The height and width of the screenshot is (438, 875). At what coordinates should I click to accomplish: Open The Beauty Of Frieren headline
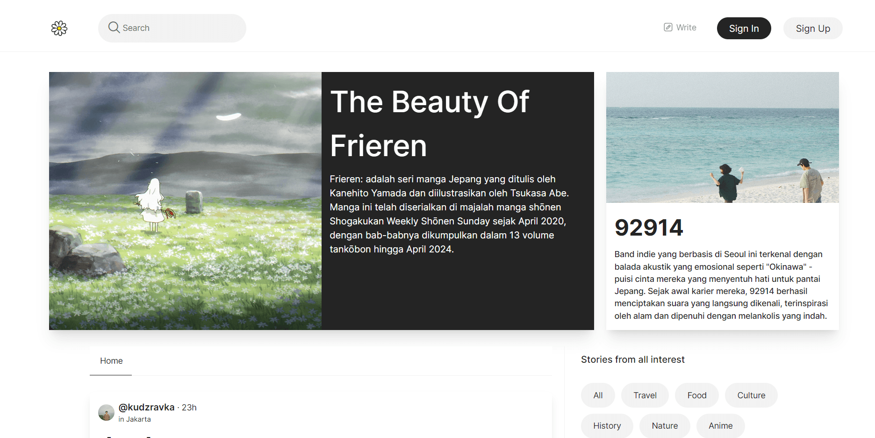tap(430, 123)
